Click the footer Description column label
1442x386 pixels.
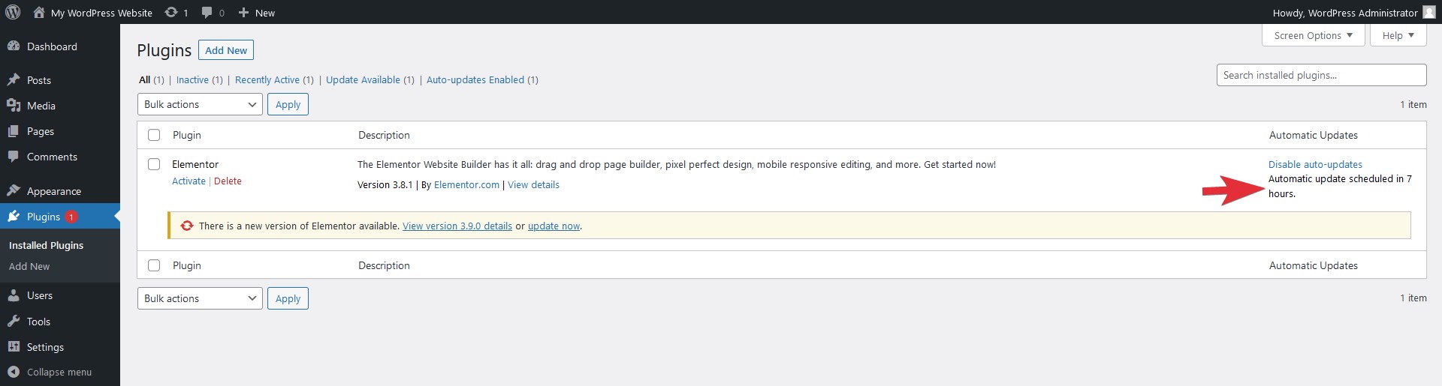click(x=384, y=265)
